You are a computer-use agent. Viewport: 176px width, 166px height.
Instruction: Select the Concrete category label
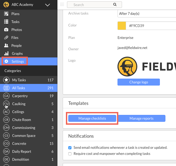pos(19,143)
